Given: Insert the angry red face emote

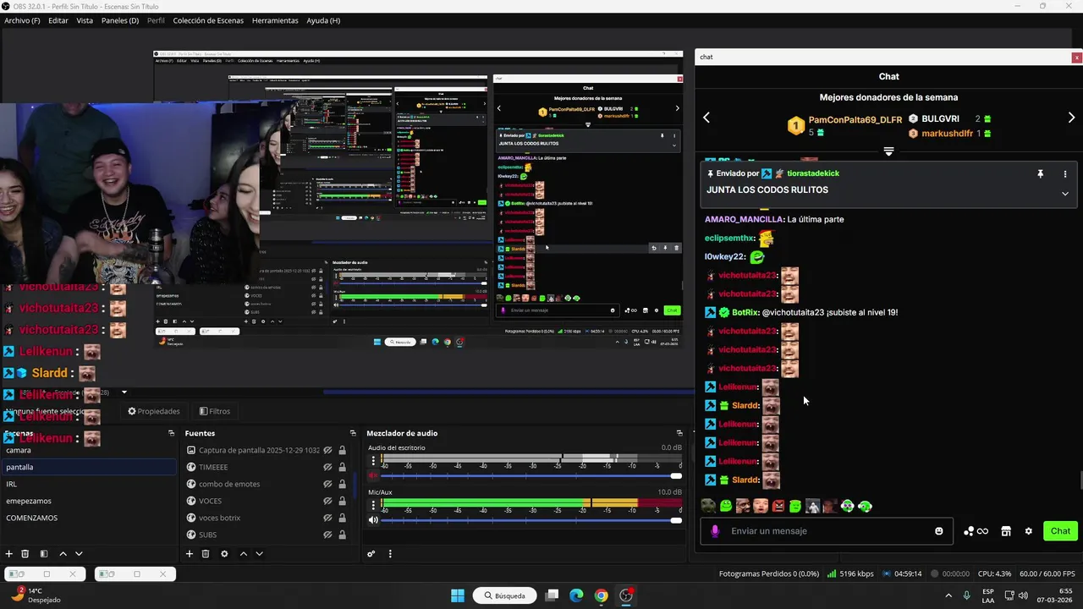Looking at the screenshot, I should (x=778, y=507).
